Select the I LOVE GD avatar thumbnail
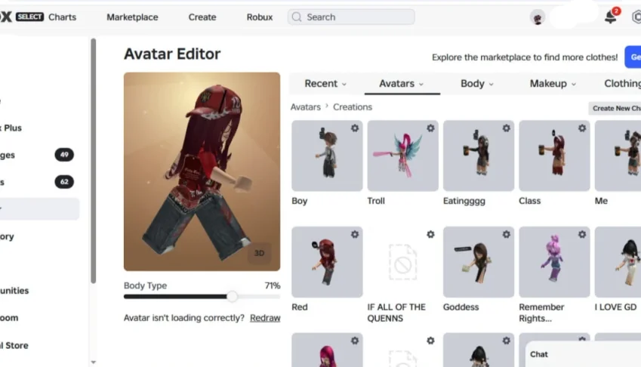The width and height of the screenshot is (641, 367). click(x=618, y=262)
